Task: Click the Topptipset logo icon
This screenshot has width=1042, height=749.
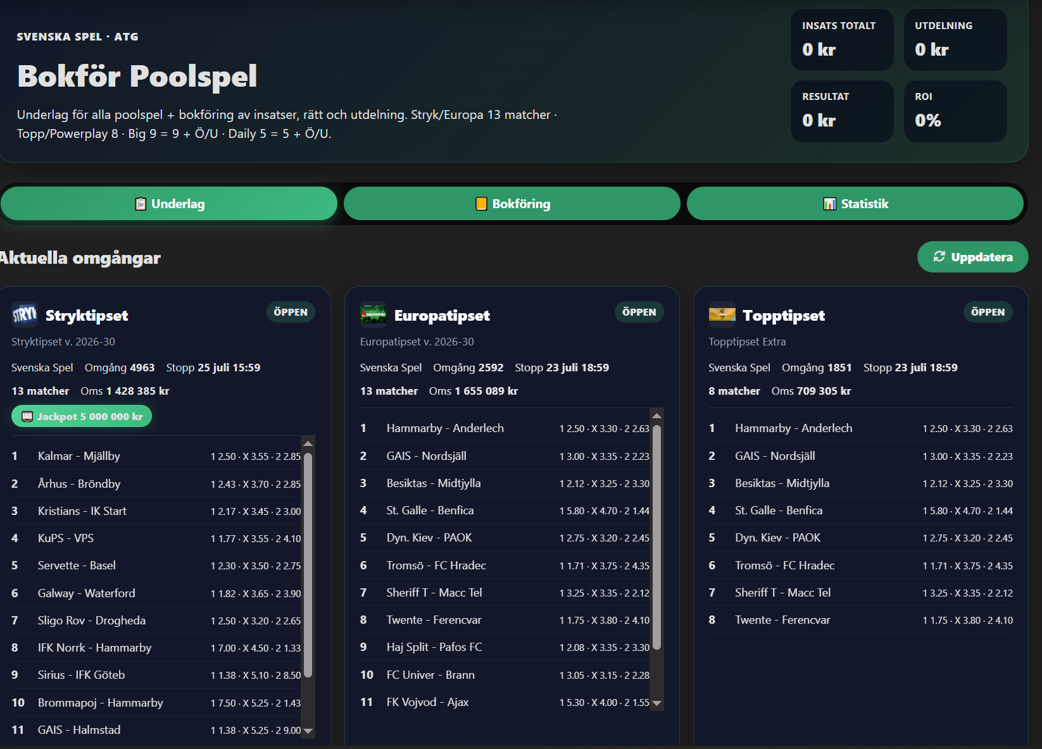Action: [722, 314]
